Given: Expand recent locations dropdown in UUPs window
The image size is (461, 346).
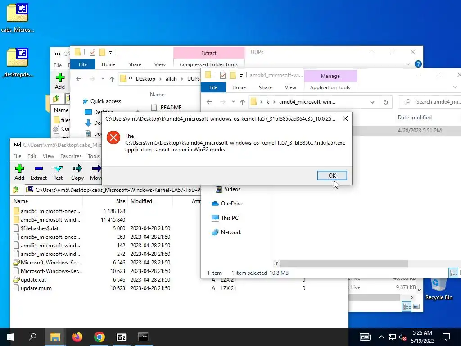Looking at the screenshot, I should (x=103, y=79).
